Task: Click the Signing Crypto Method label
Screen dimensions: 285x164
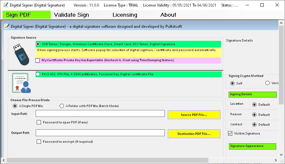Action: (x=246, y=76)
